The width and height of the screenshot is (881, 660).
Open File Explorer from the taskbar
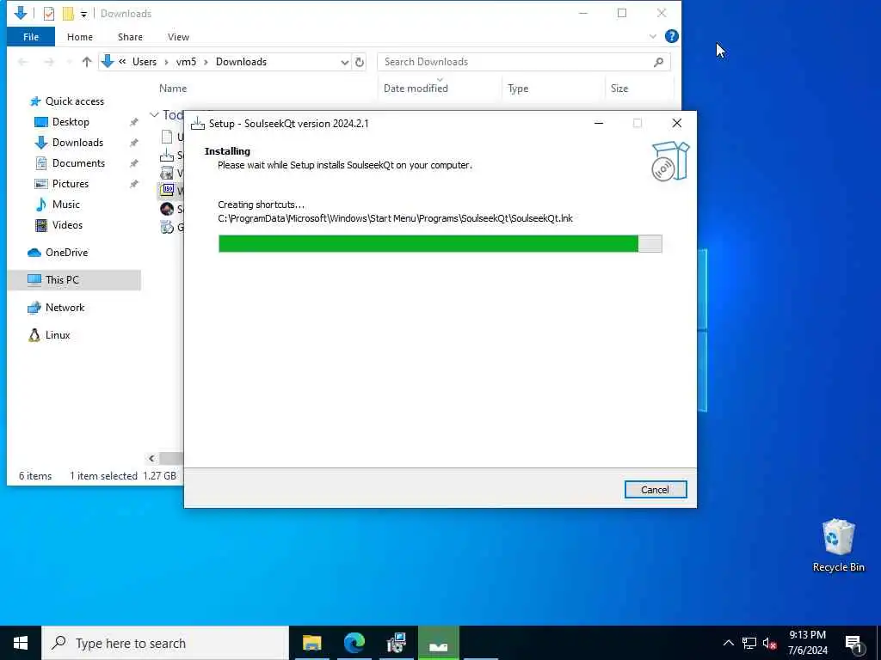point(311,643)
